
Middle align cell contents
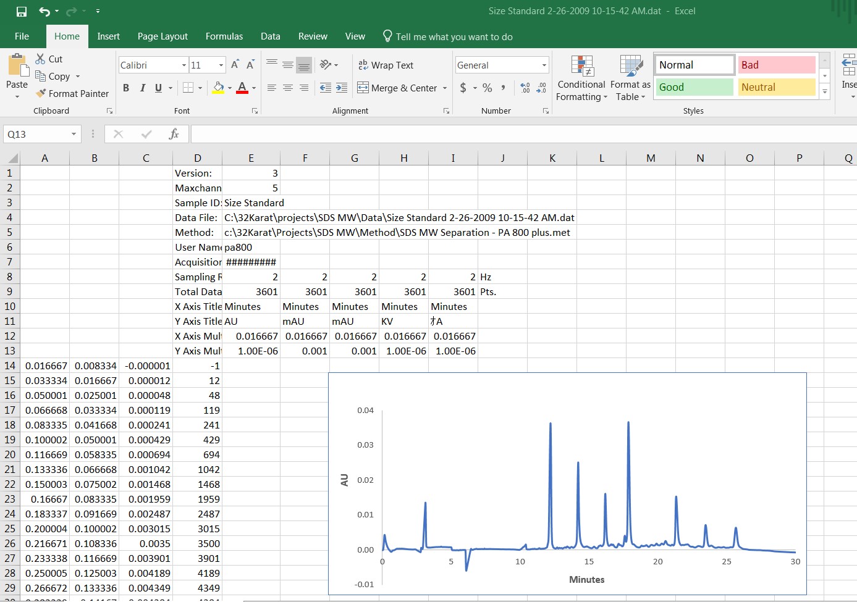pos(288,65)
